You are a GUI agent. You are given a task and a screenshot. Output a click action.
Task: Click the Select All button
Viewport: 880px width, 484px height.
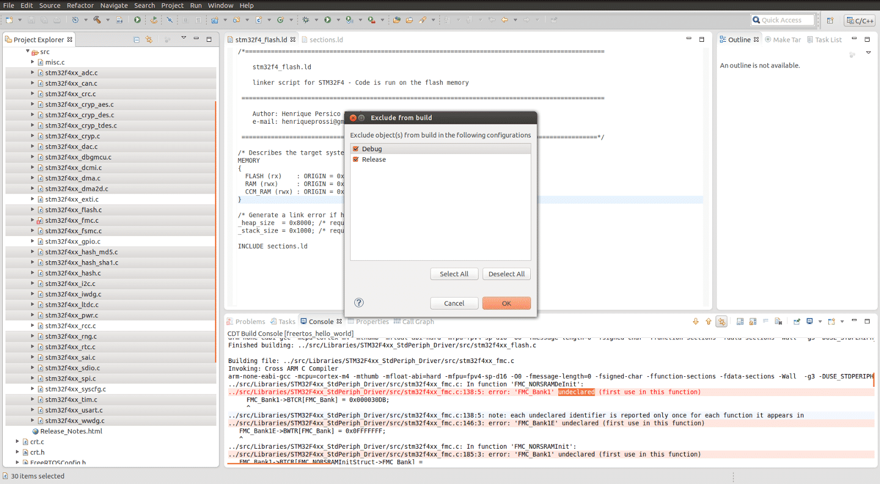pos(454,274)
